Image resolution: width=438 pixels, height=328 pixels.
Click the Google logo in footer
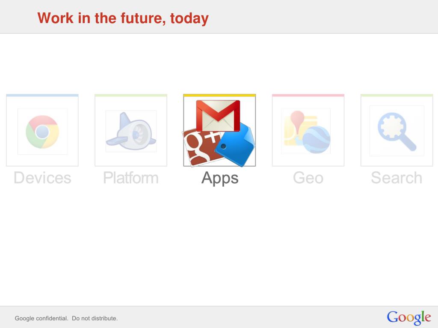click(x=409, y=317)
